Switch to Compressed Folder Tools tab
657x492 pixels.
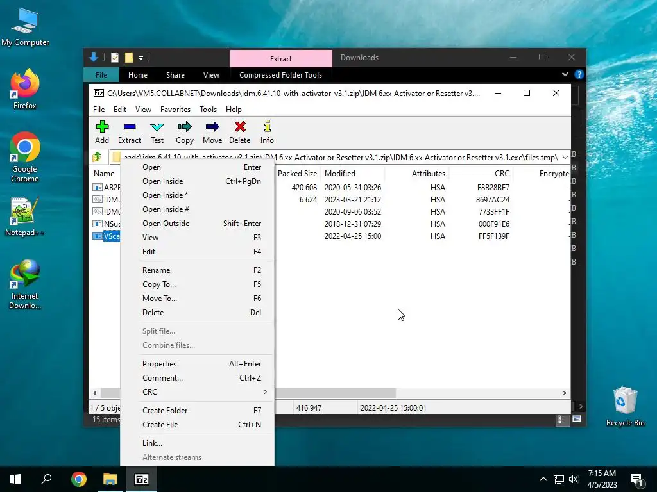pyautogui.click(x=280, y=75)
